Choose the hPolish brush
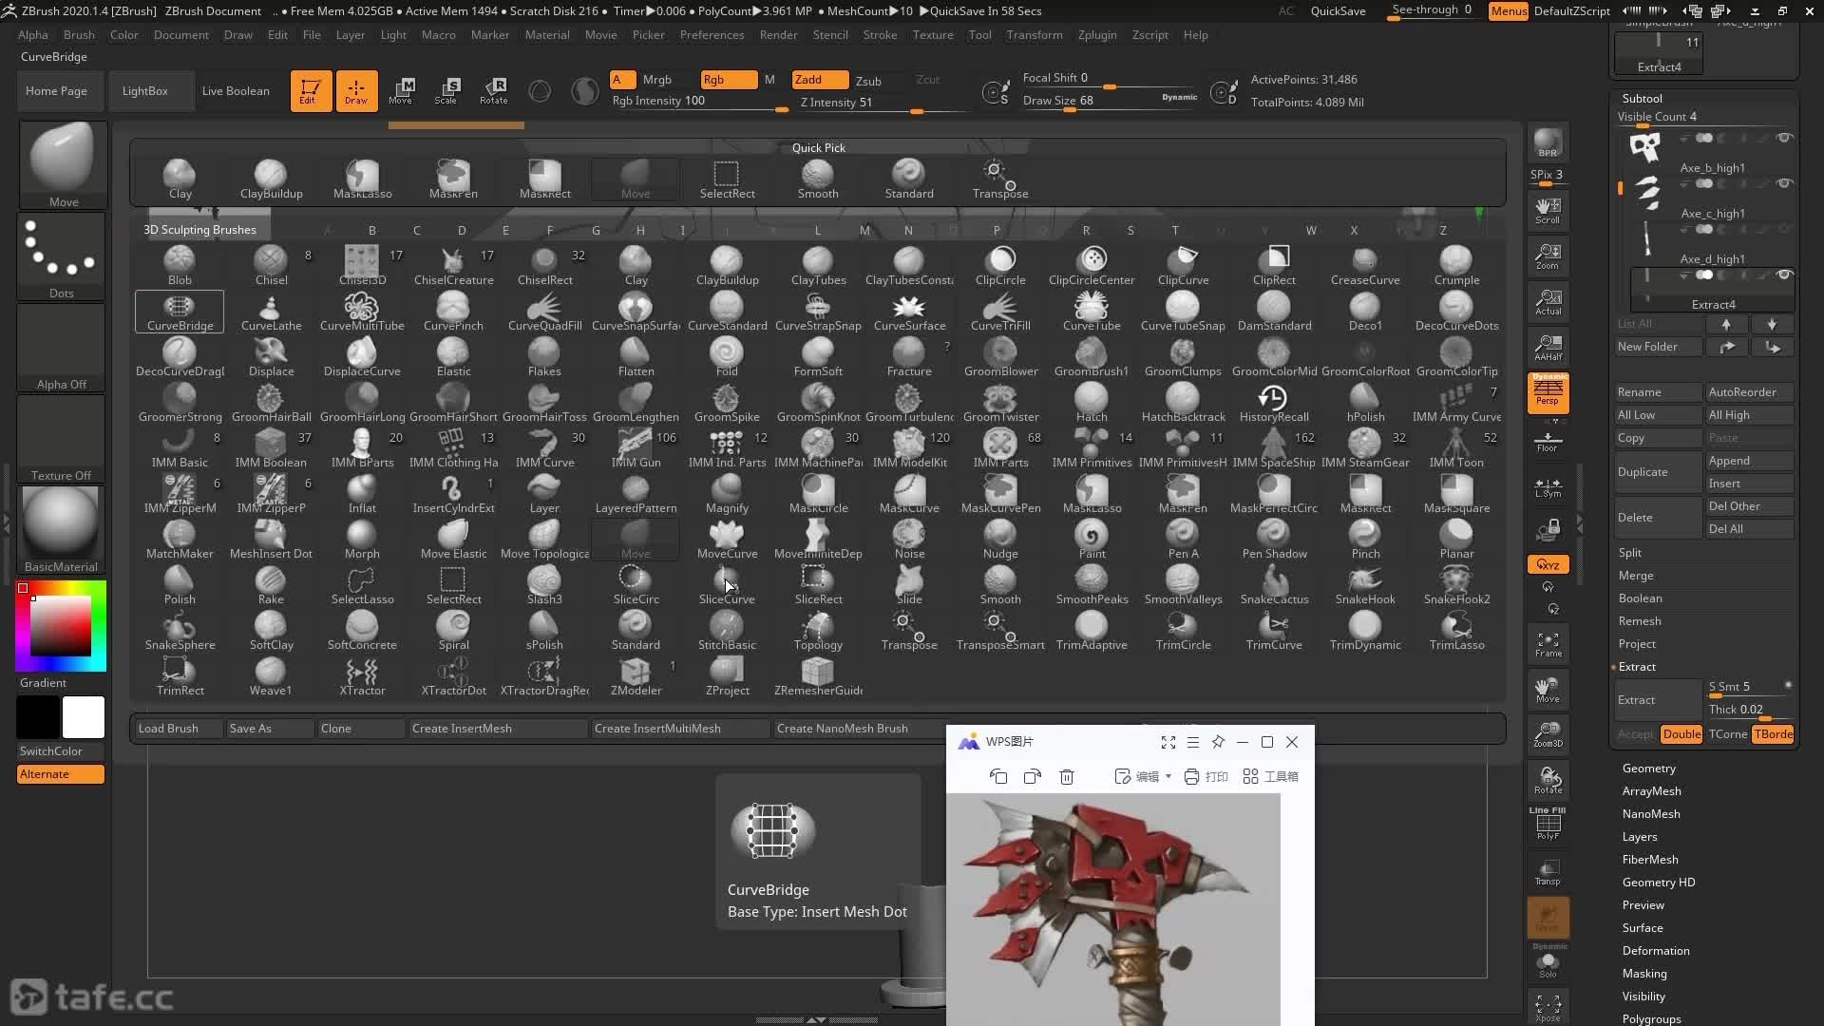 pos(1365,403)
